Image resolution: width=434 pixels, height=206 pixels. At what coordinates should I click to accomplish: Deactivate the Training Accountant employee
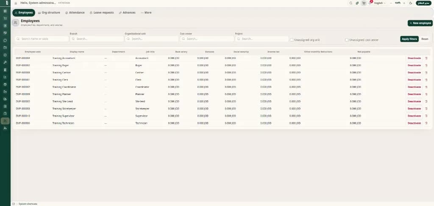(x=414, y=58)
